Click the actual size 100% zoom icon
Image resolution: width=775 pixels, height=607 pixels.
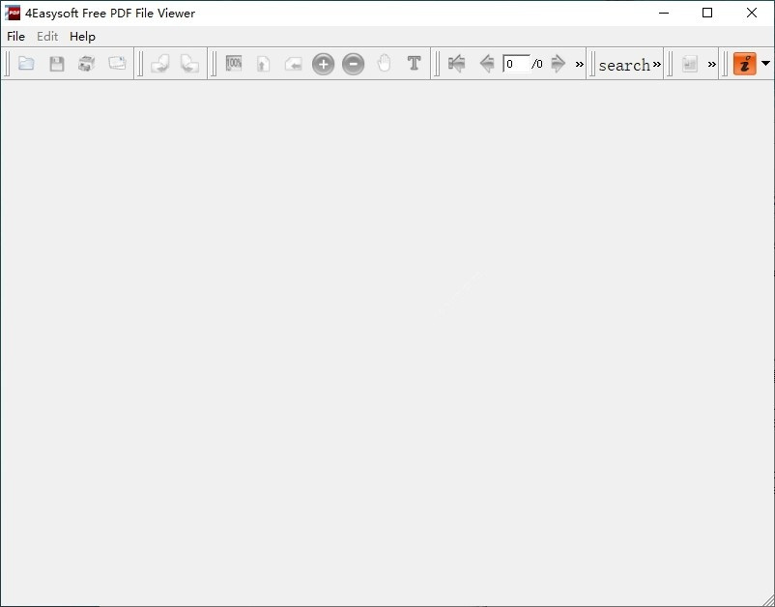click(x=233, y=64)
